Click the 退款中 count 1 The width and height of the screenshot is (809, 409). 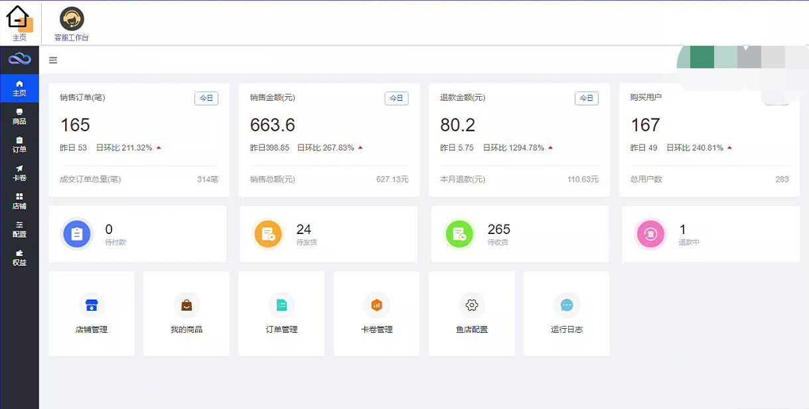[682, 229]
